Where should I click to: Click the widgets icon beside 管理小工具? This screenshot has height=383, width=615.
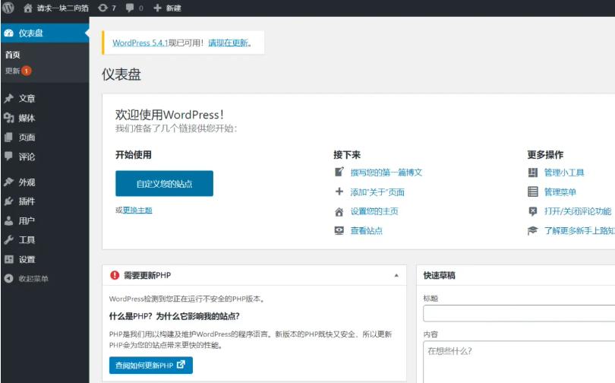pos(533,173)
